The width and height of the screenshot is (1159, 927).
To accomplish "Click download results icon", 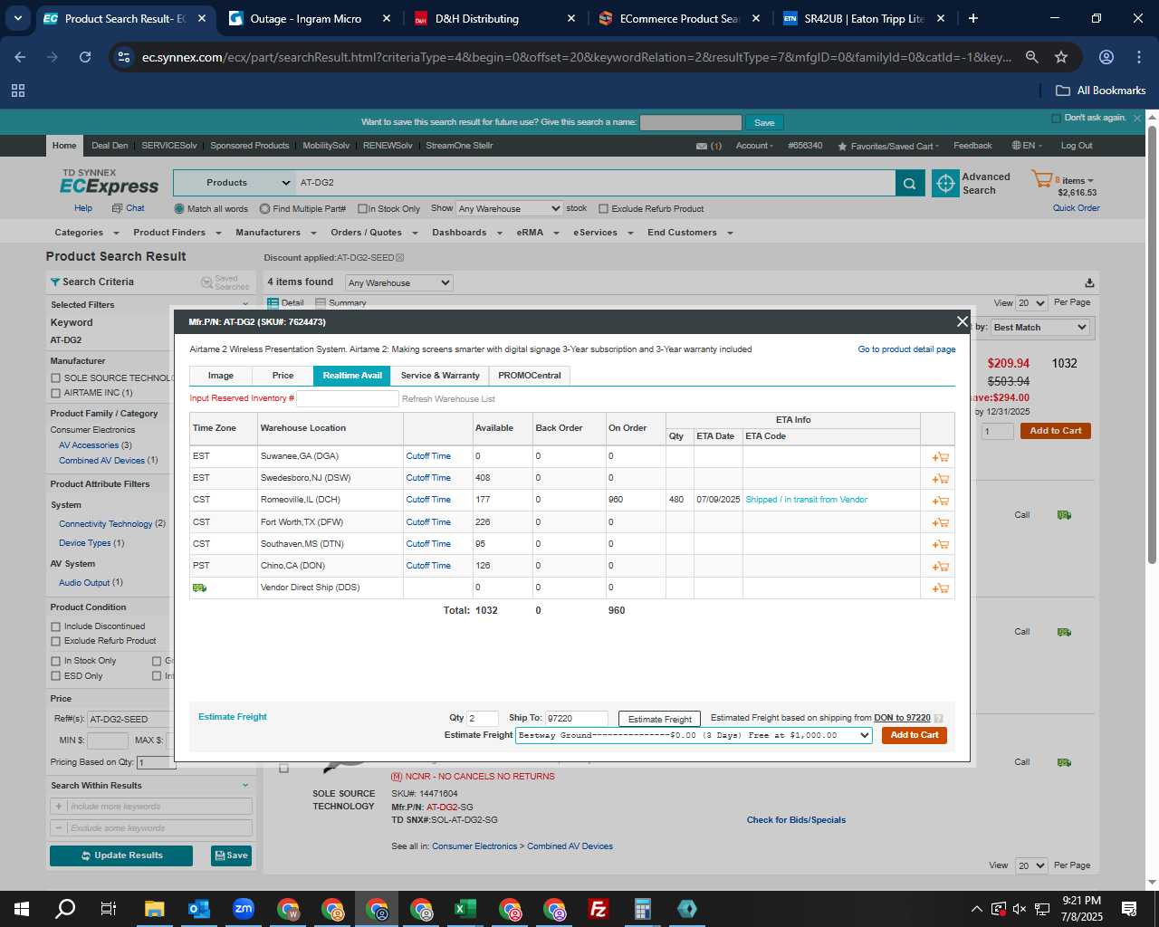I will tap(1089, 282).
